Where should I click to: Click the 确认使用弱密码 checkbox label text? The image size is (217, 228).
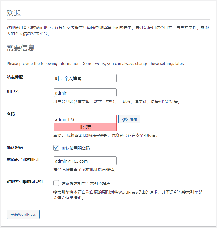[x=76, y=148]
